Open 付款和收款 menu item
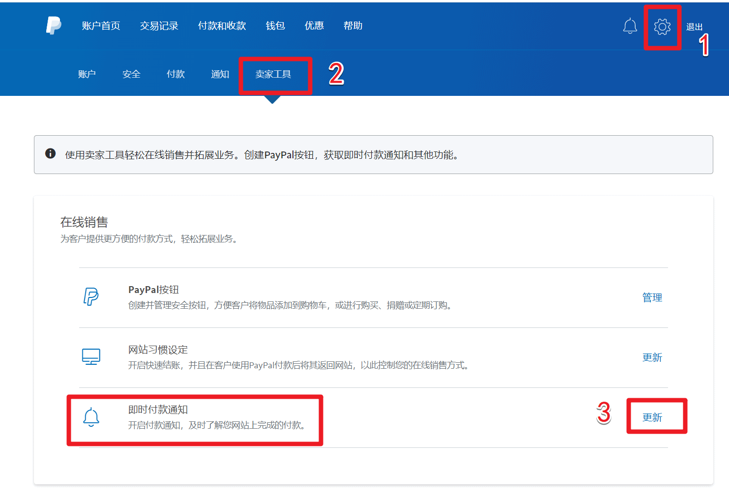729x500 pixels. pyautogui.click(x=222, y=26)
